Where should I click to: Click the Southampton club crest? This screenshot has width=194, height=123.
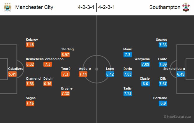[x=186, y=7]
